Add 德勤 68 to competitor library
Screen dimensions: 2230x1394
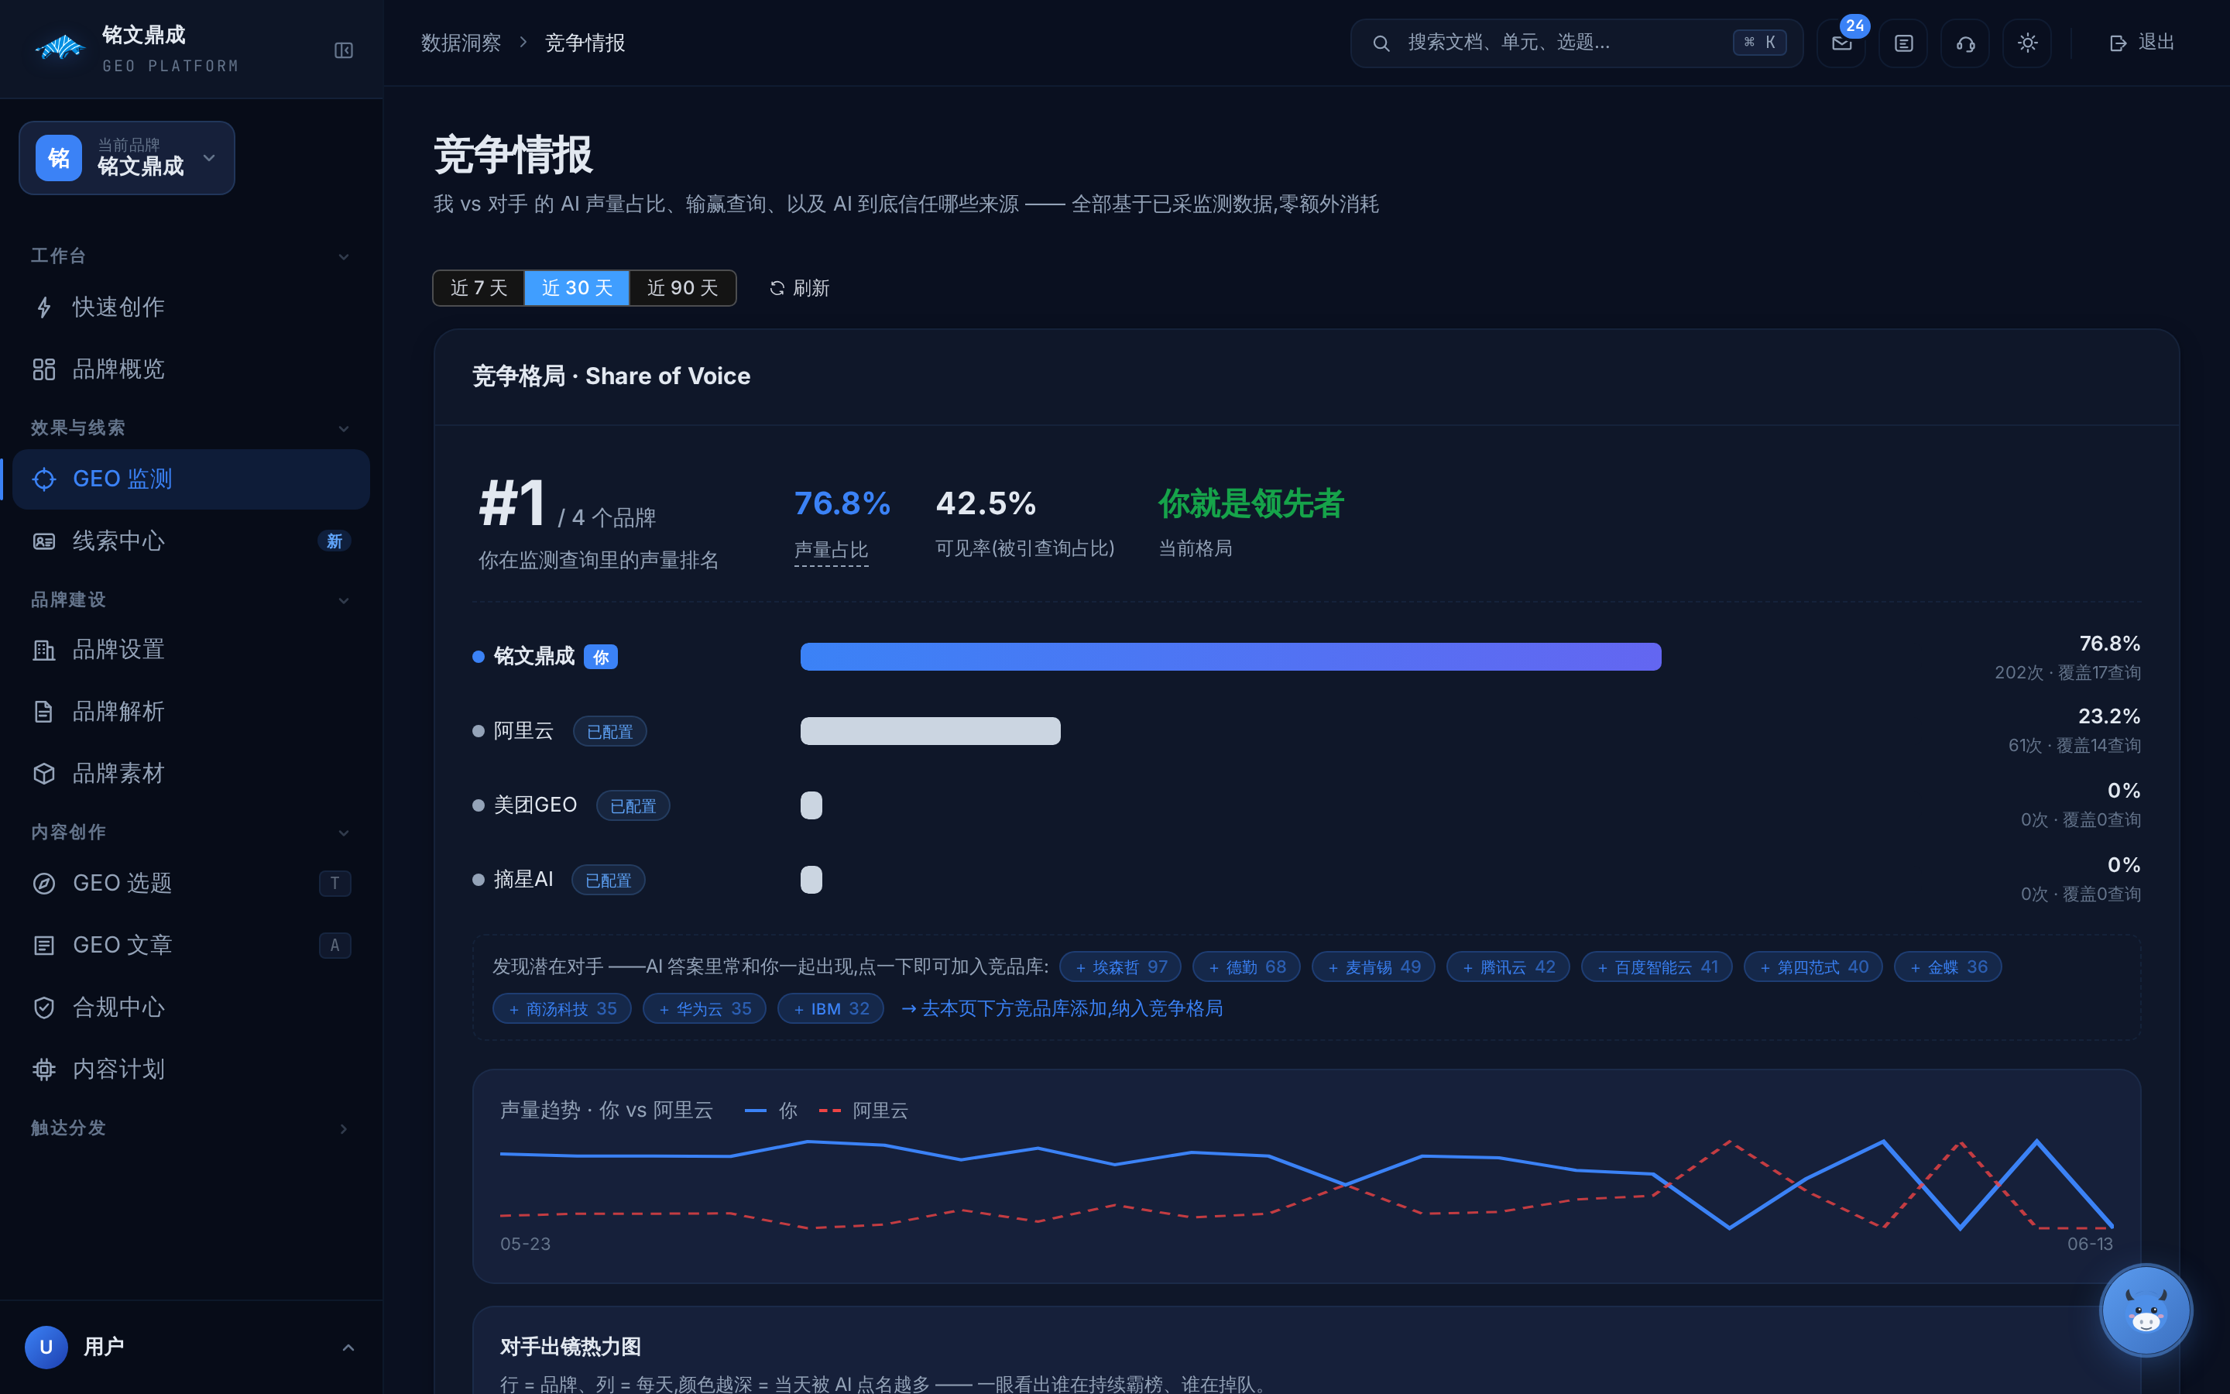click(1246, 967)
